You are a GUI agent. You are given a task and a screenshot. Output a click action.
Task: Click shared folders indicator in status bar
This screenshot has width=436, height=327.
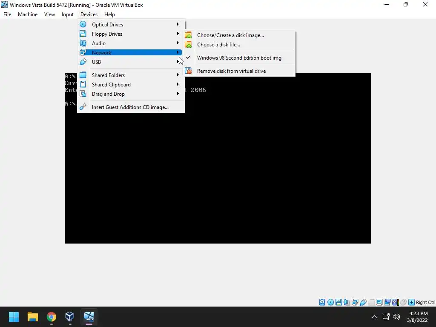click(371, 302)
